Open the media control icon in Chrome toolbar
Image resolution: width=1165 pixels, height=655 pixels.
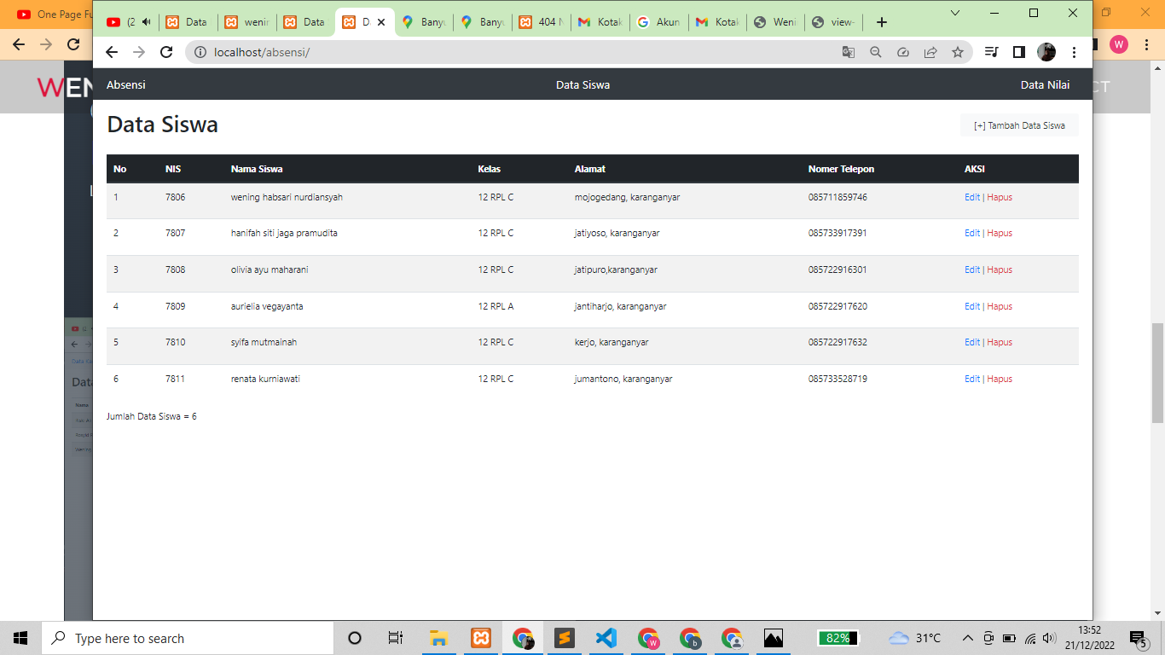(x=991, y=52)
